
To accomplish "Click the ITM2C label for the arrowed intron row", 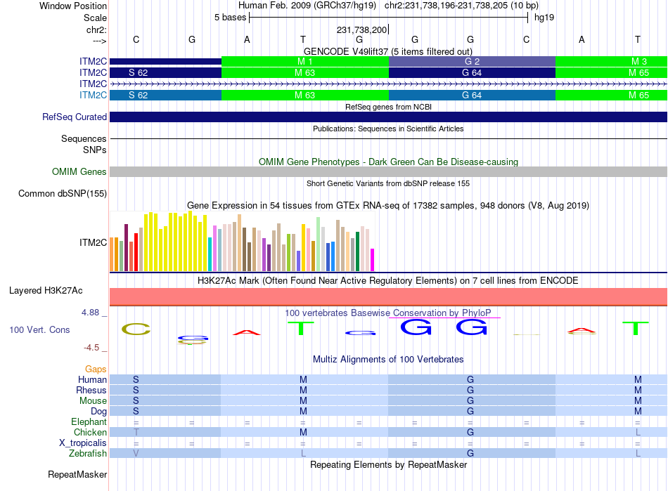I will click(93, 84).
